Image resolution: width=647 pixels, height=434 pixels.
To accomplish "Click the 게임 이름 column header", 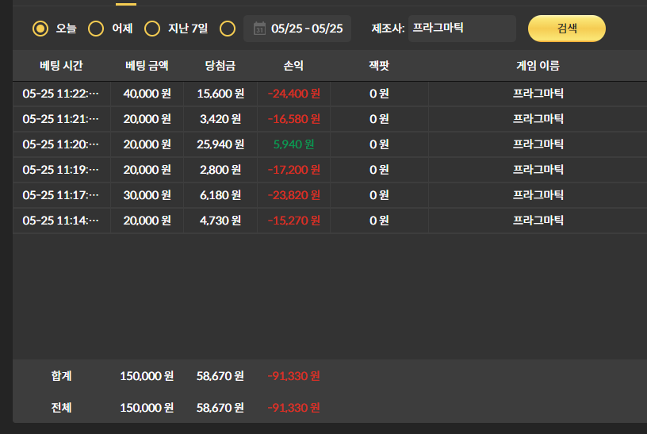I will tap(538, 66).
